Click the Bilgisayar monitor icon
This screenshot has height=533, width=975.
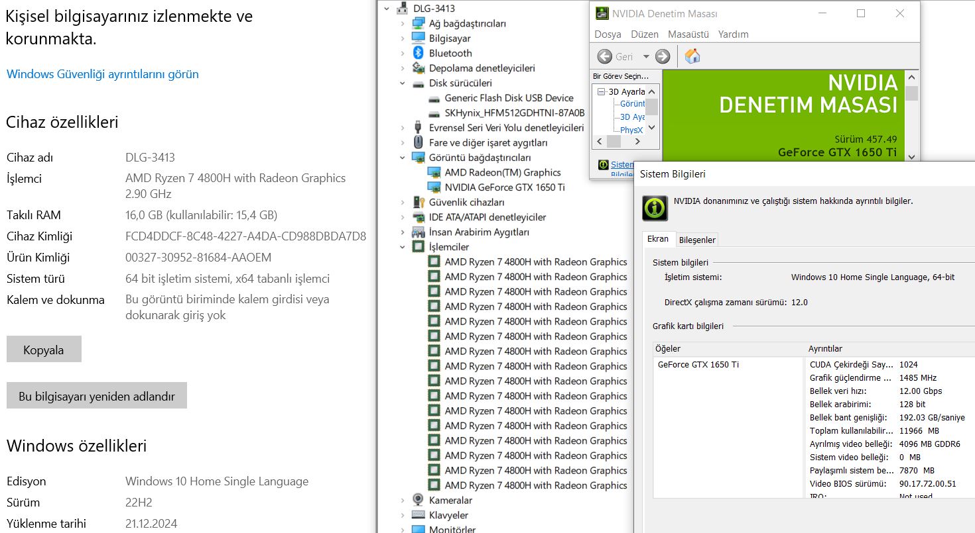click(x=418, y=38)
